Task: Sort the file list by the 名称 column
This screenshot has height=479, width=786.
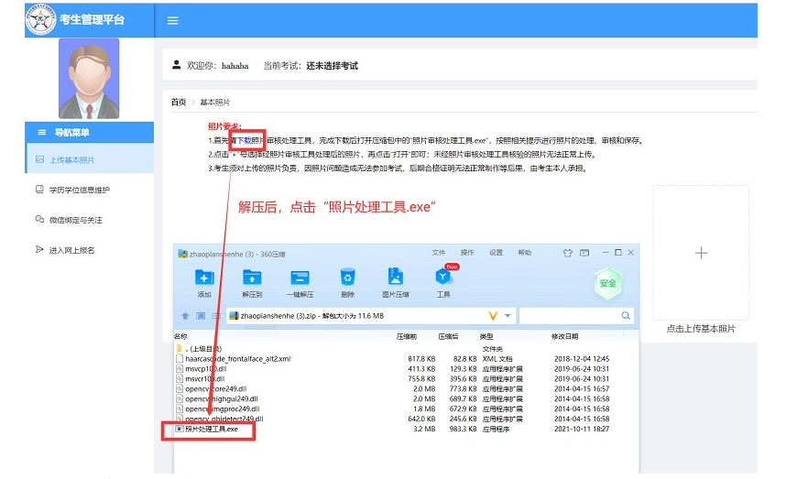Action: 180,337
